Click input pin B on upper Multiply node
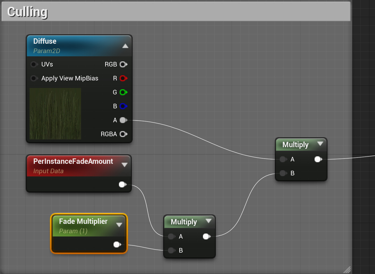Viewport: 375px width, 274px height. pos(283,173)
